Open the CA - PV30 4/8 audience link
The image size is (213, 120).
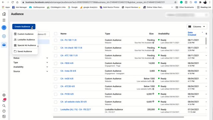click(67, 94)
